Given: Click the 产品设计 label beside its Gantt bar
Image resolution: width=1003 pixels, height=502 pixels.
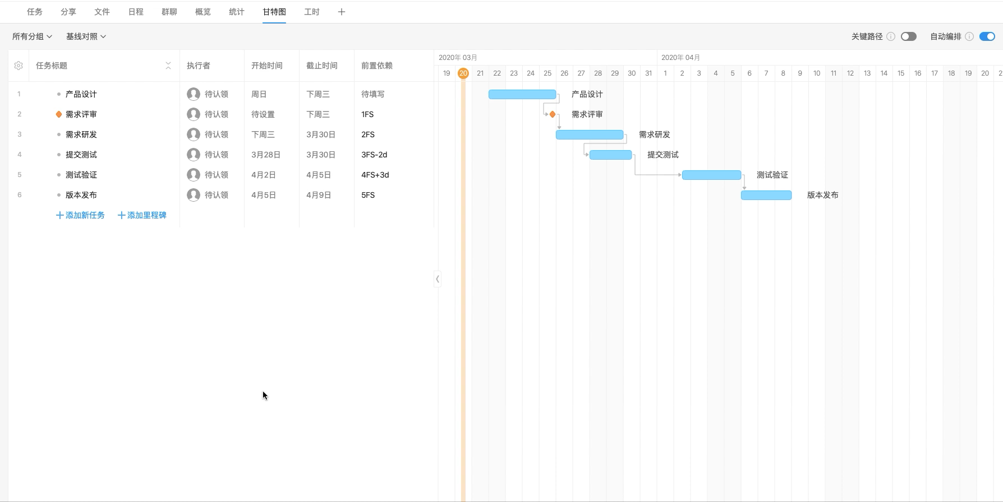Looking at the screenshot, I should point(587,94).
